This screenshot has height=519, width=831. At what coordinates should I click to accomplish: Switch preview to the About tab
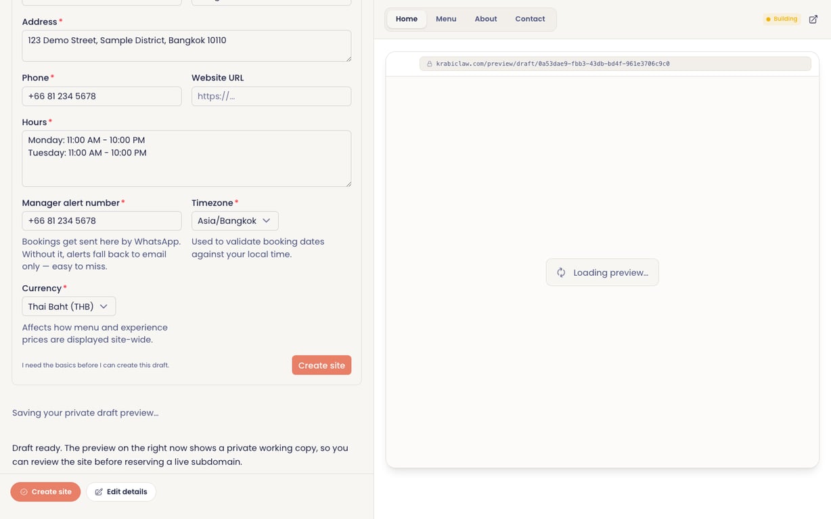[x=486, y=19]
